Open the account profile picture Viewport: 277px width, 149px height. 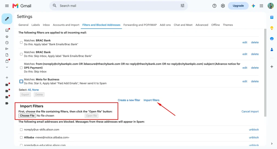coord(271,6)
